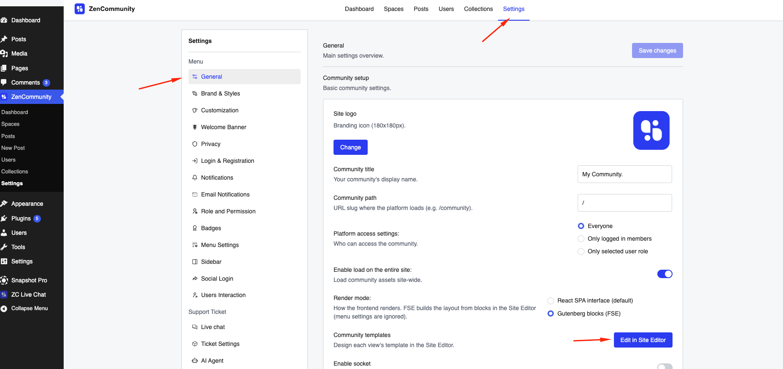Click the Brand & Styles menu icon
The image size is (783, 369).
pyautogui.click(x=195, y=93)
